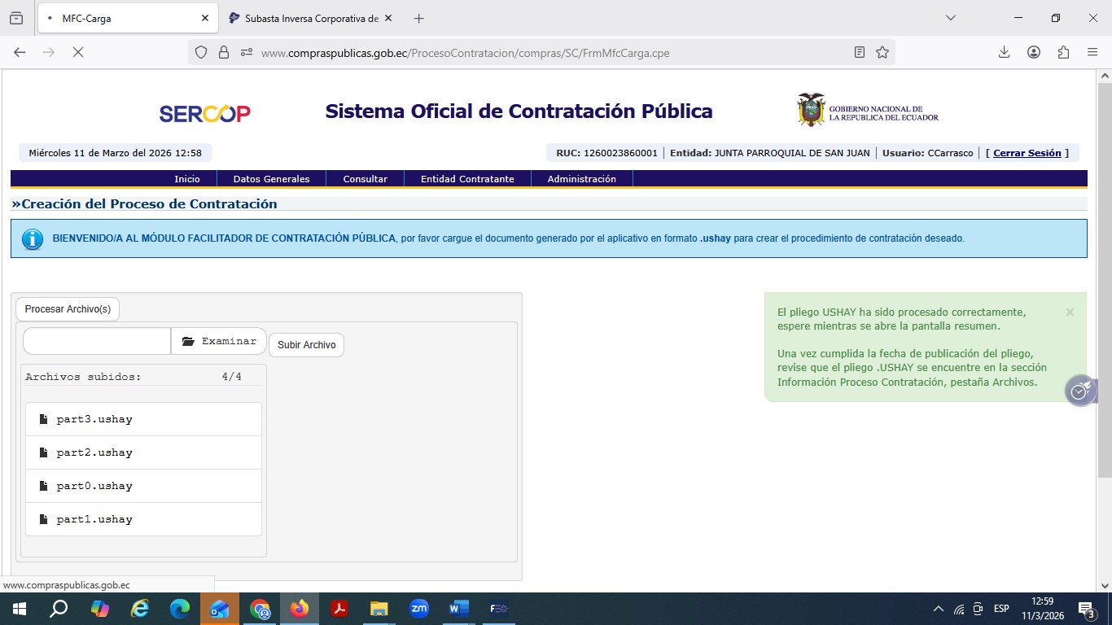Open the Entidad Contratante menu
This screenshot has width=1112, height=625.
tap(467, 179)
